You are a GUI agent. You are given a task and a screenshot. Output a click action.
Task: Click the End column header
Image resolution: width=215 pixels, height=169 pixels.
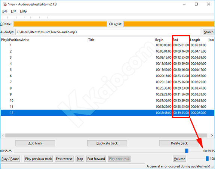[181, 40]
